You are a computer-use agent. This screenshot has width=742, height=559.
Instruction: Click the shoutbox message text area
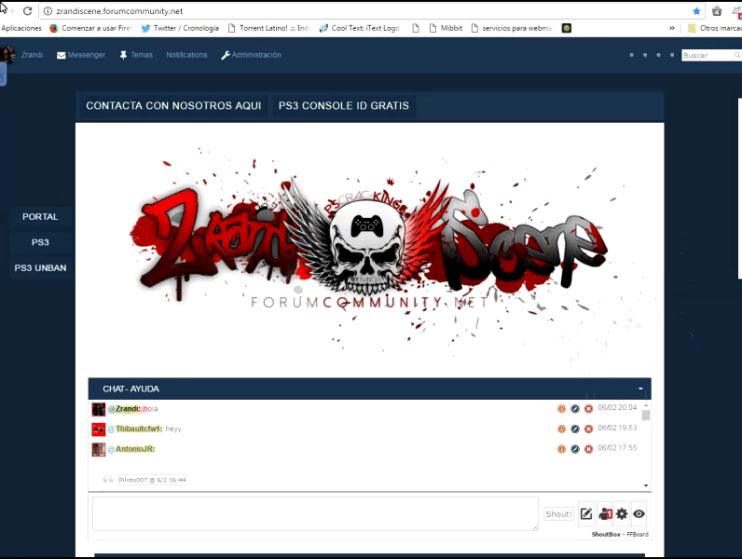(x=315, y=513)
